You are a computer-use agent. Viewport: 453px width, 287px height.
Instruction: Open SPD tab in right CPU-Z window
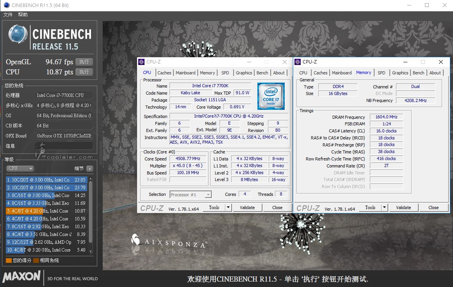pos(382,73)
